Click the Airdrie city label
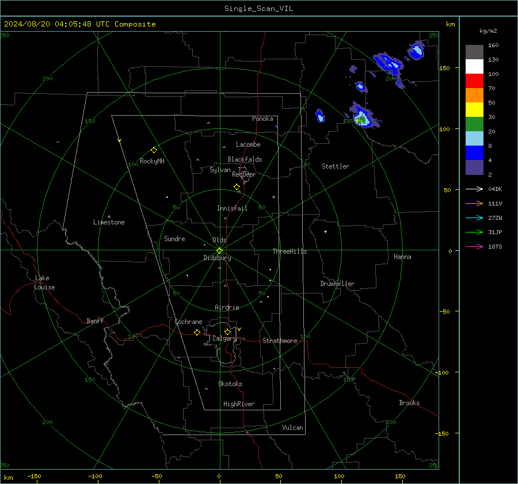The width and height of the screenshot is (518, 484). point(227,307)
